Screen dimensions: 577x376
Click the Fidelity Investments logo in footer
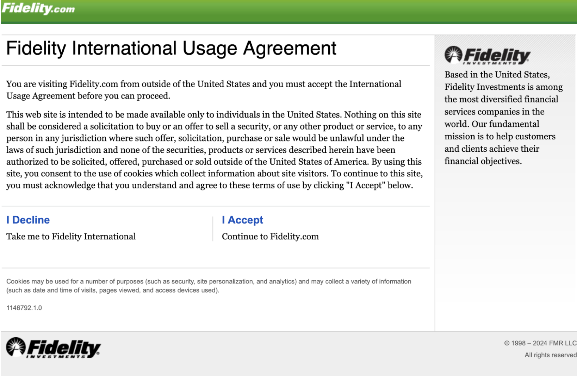click(53, 348)
